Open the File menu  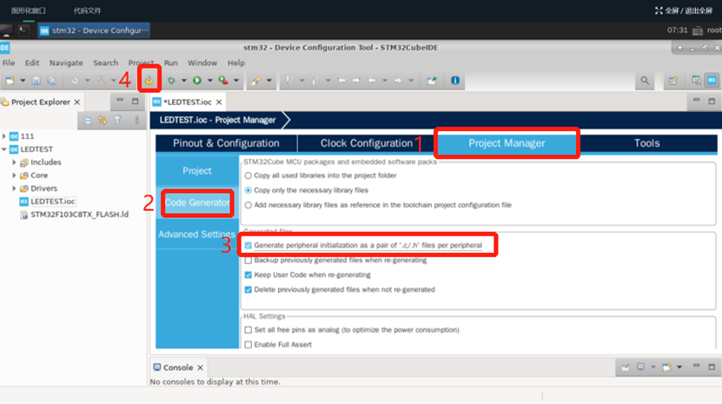click(x=9, y=63)
